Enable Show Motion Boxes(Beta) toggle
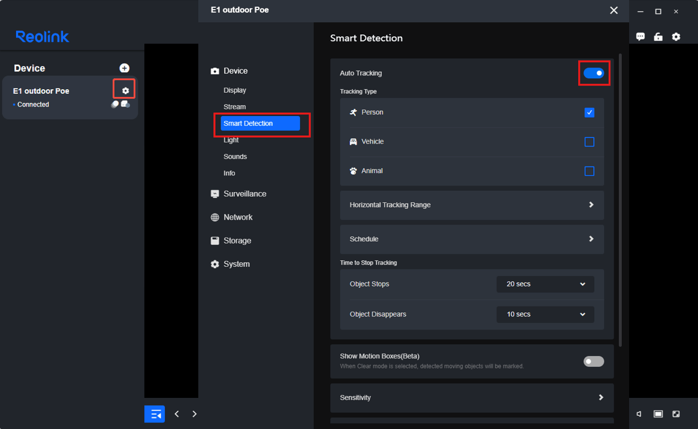Viewport: 698px width, 429px height. (594, 361)
